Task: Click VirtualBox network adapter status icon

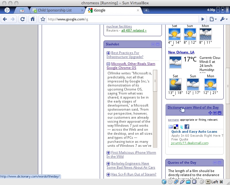Action: 176,182
